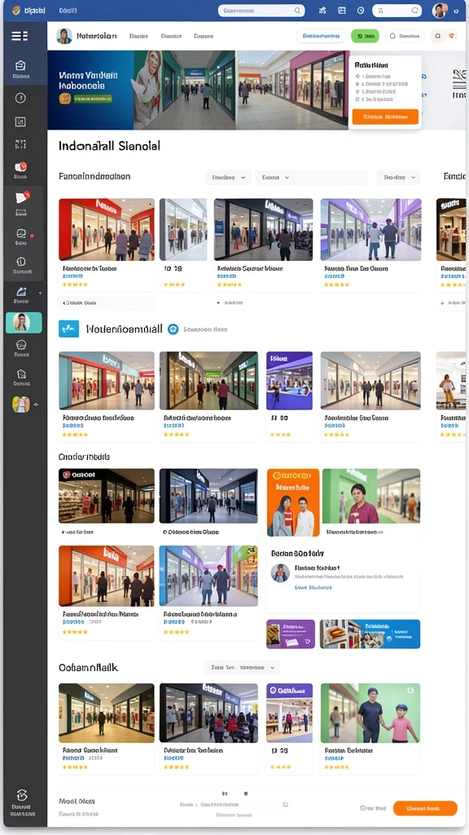Select the first radio option in banner card
Image resolution: width=469 pixels, height=835 pixels.
(358, 77)
